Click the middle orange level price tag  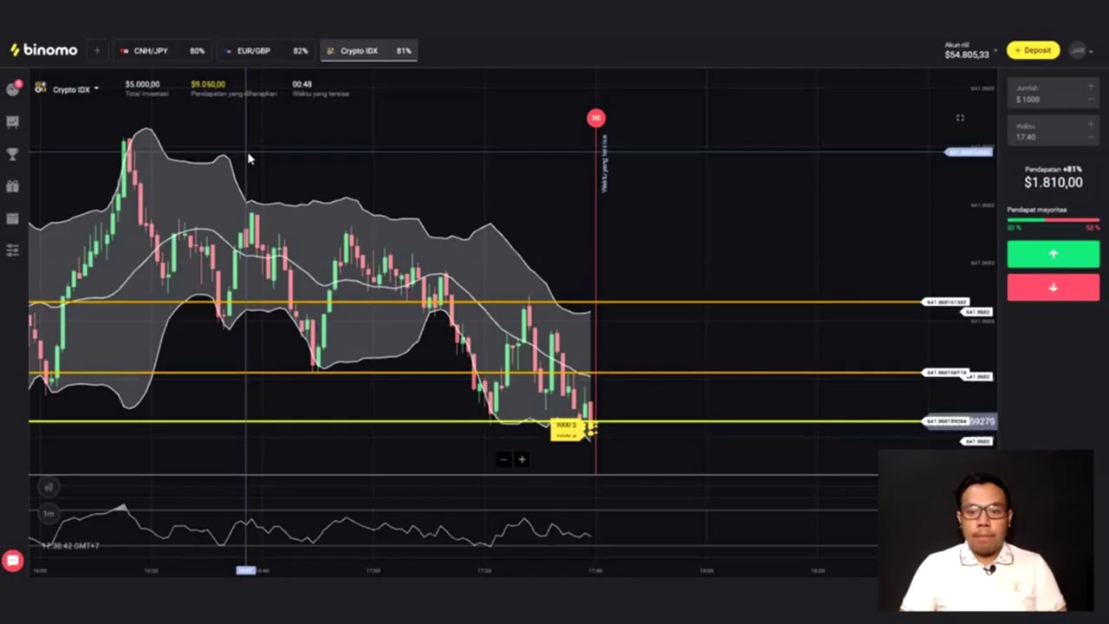(x=946, y=373)
